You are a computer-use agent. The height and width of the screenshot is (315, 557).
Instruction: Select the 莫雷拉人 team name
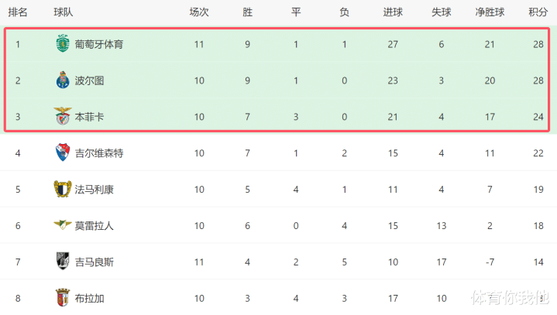[x=95, y=225]
